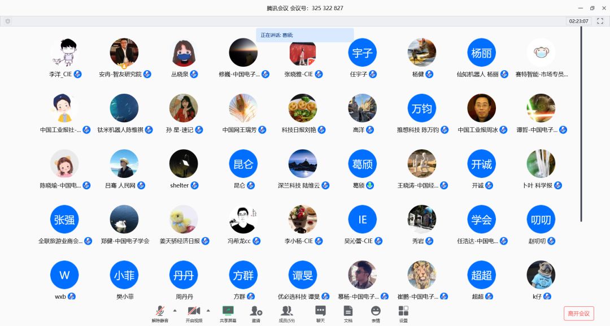Select 葛颀's participant avatar
This screenshot has width=610, height=326.
coord(362,164)
